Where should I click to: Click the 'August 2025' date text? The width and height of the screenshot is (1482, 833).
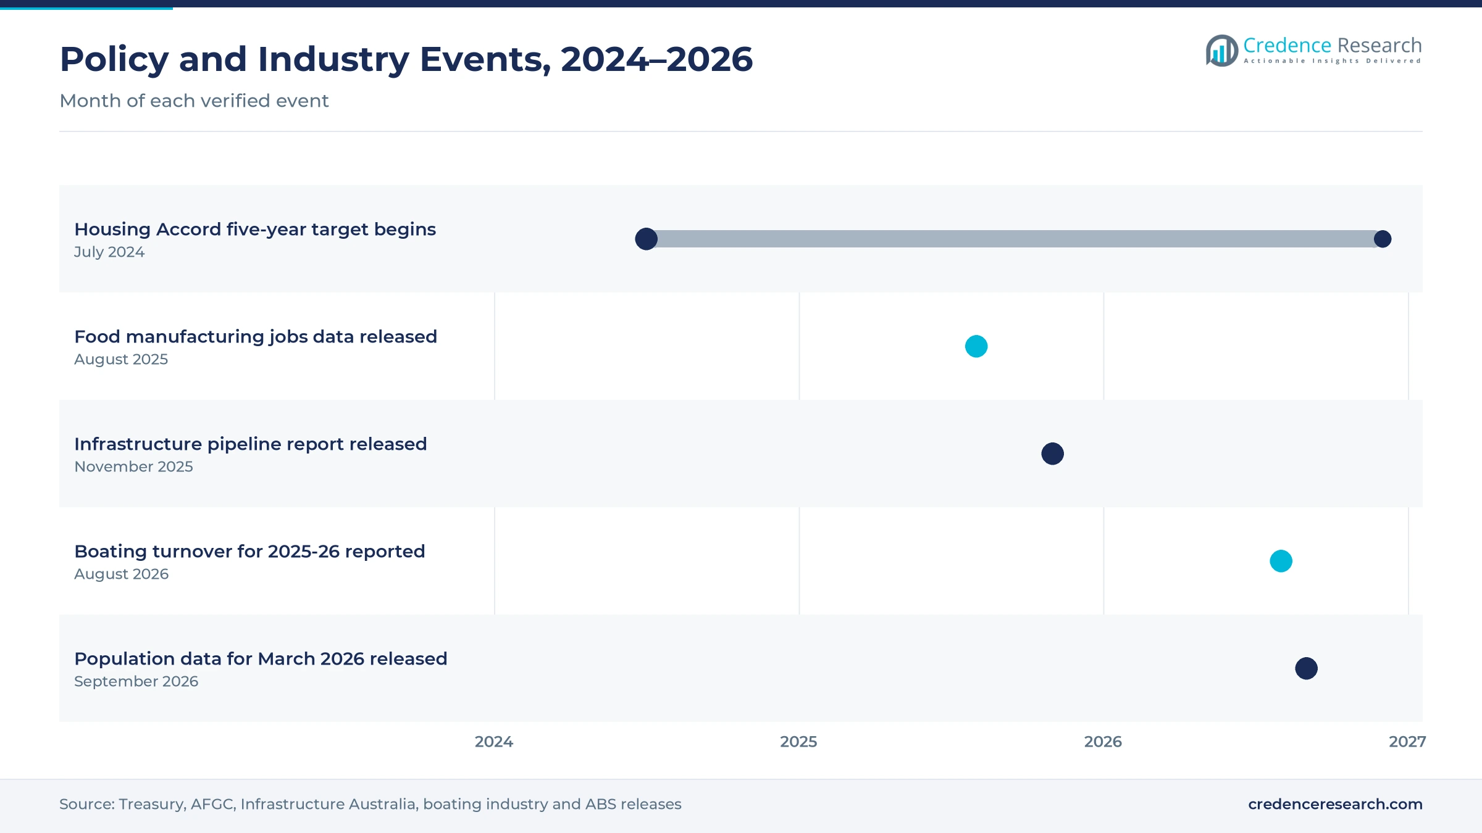[121, 359]
